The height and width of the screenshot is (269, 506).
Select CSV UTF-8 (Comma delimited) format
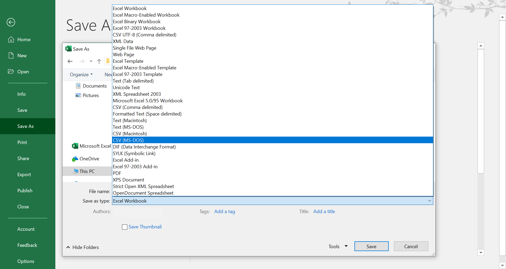coord(273,35)
